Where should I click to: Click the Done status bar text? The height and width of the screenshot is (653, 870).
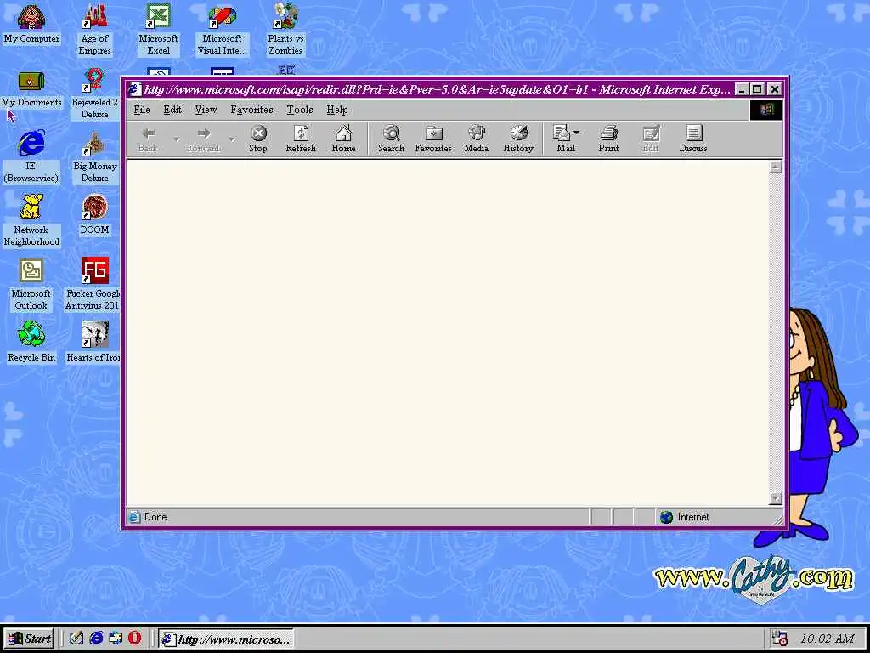pyautogui.click(x=155, y=517)
